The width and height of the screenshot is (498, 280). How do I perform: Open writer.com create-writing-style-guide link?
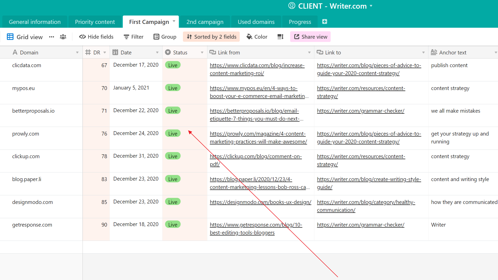(369, 183)
